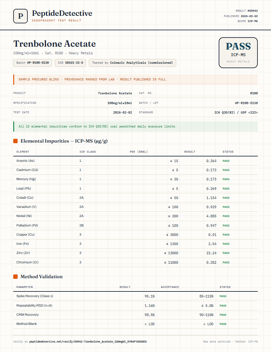The height and width of the screenshot is (352, 271).
Task: Click the Iron (Fe) result 2.54
Action: (x=212, y=244)
